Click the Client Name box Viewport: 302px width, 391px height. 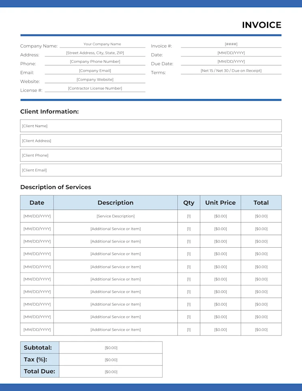[151, 126]
